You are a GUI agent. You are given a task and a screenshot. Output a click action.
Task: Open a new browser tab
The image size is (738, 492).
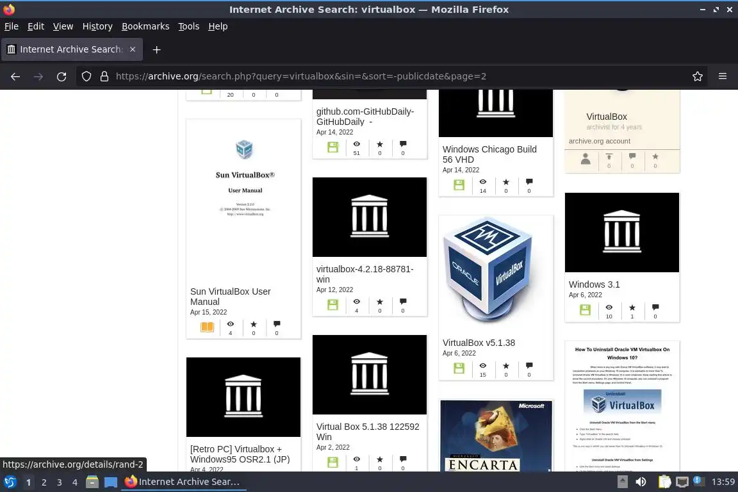pos(157,49)
